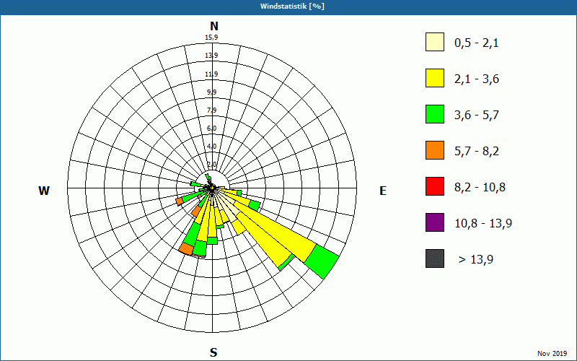Click the 9,9 ring scale label
This screenshot has width=577, height=361.
point(211,92)
